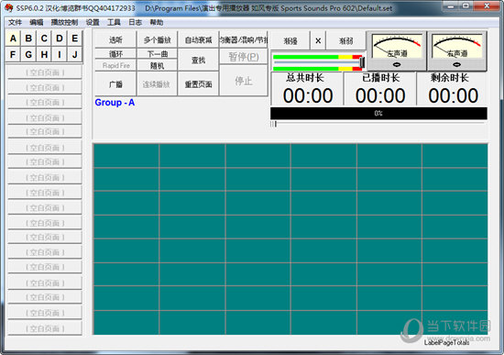
Task: Open the 均衡器/混响/节拍 panel
Action: 244,40
